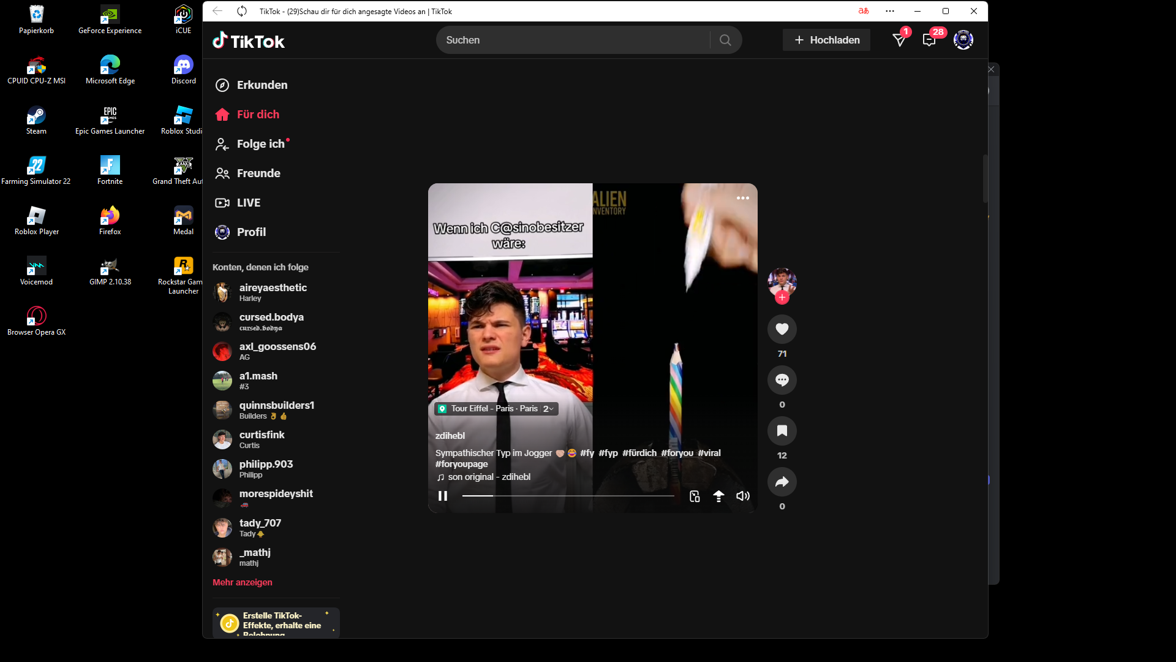Like the video with the heart icon
Screen dimensions: 1176x662
point(782,329)
